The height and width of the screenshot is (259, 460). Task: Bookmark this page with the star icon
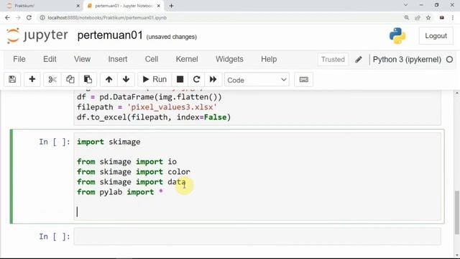point(428,17)
